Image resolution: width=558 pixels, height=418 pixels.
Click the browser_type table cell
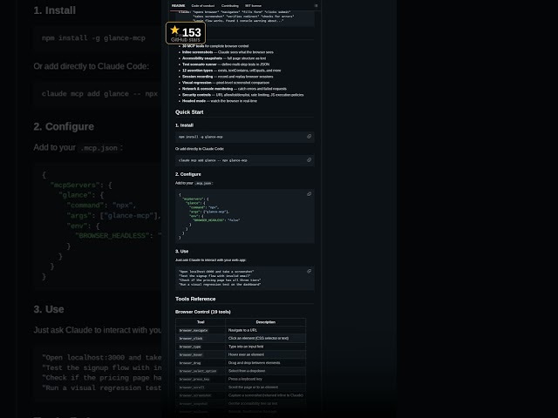[201, 347]
